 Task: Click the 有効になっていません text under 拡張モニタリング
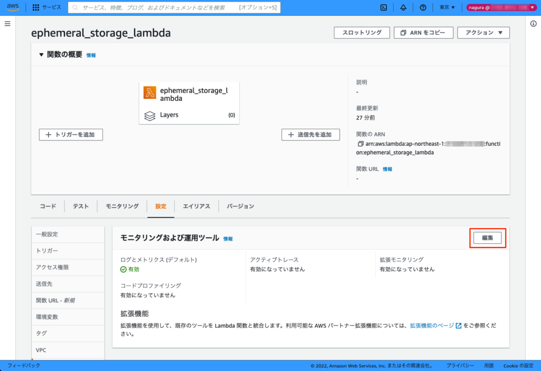tap(407, 270)
